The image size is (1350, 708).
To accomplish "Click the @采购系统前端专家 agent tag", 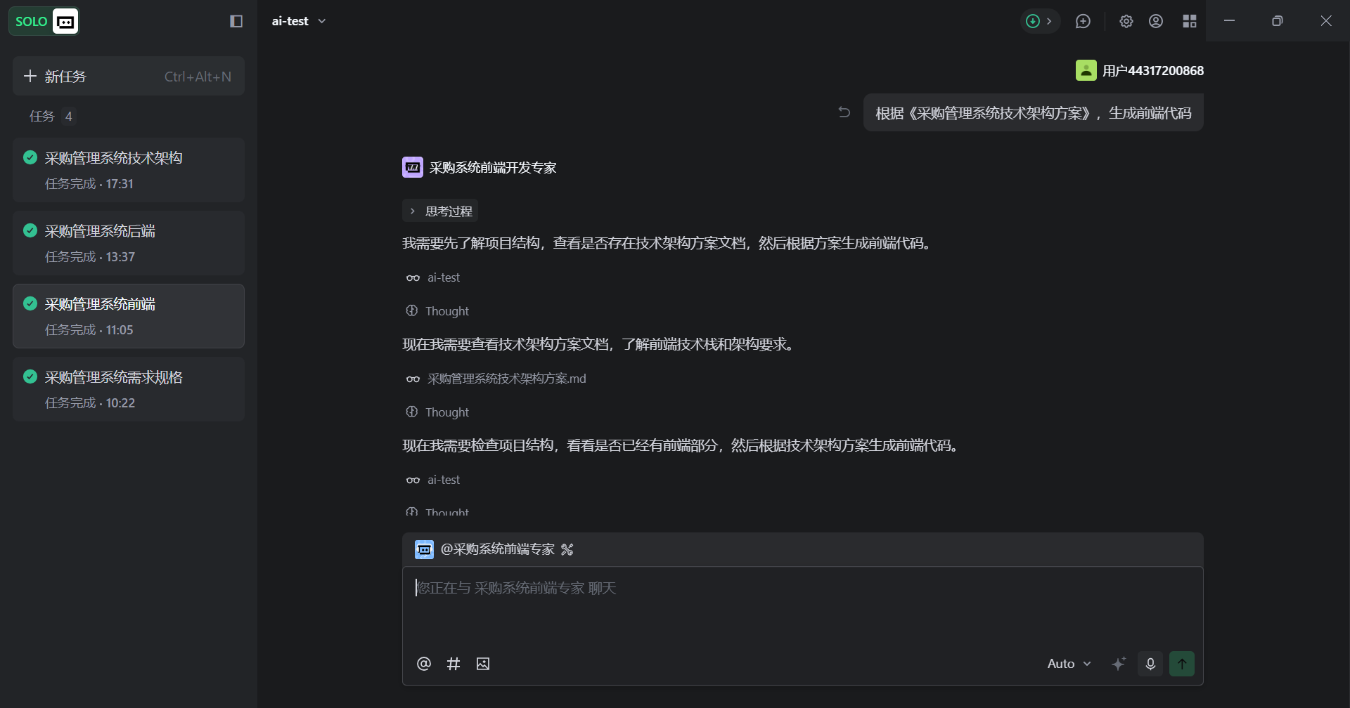I will click(498, 549).
